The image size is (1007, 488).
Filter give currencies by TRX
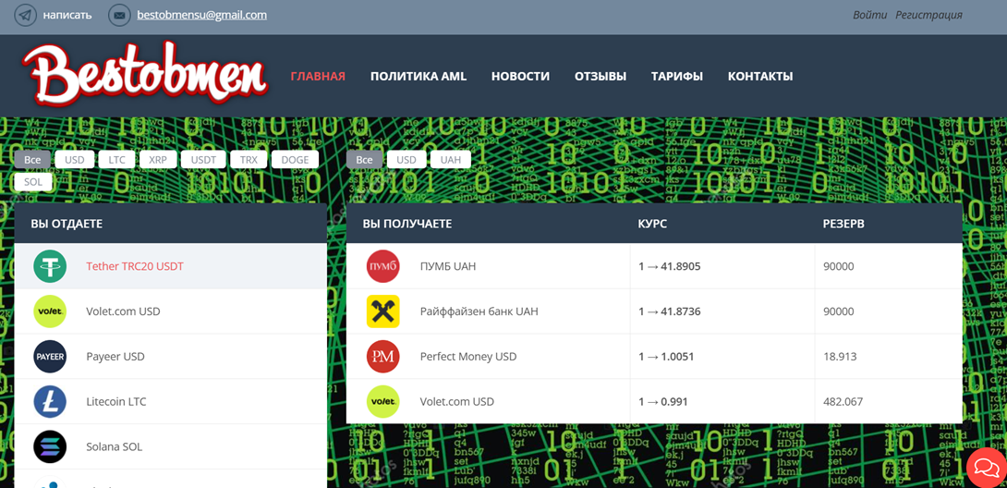pos(249,160)
